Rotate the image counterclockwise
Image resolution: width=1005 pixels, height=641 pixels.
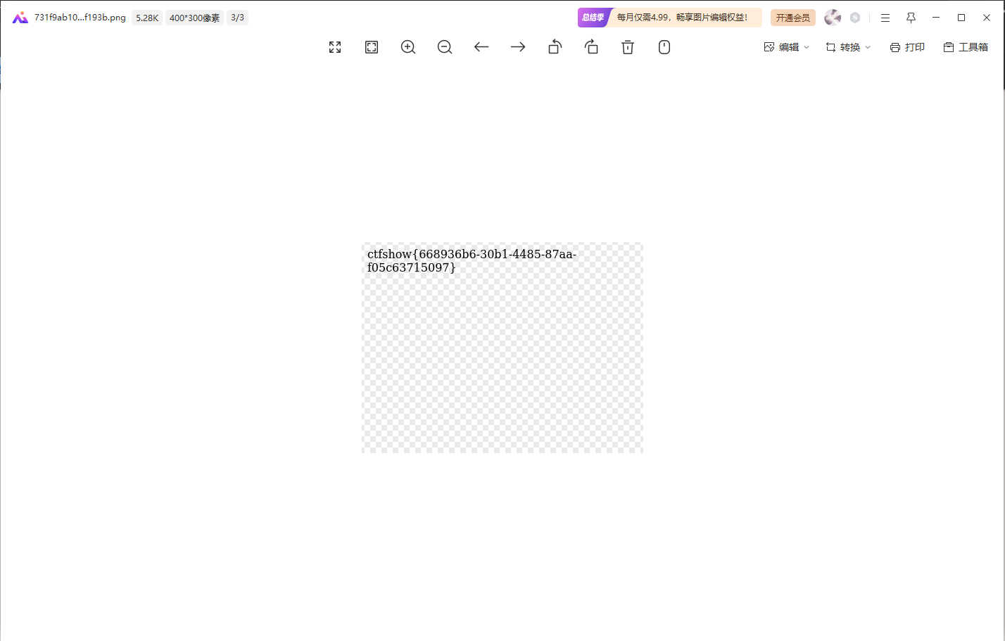point(555,47)
